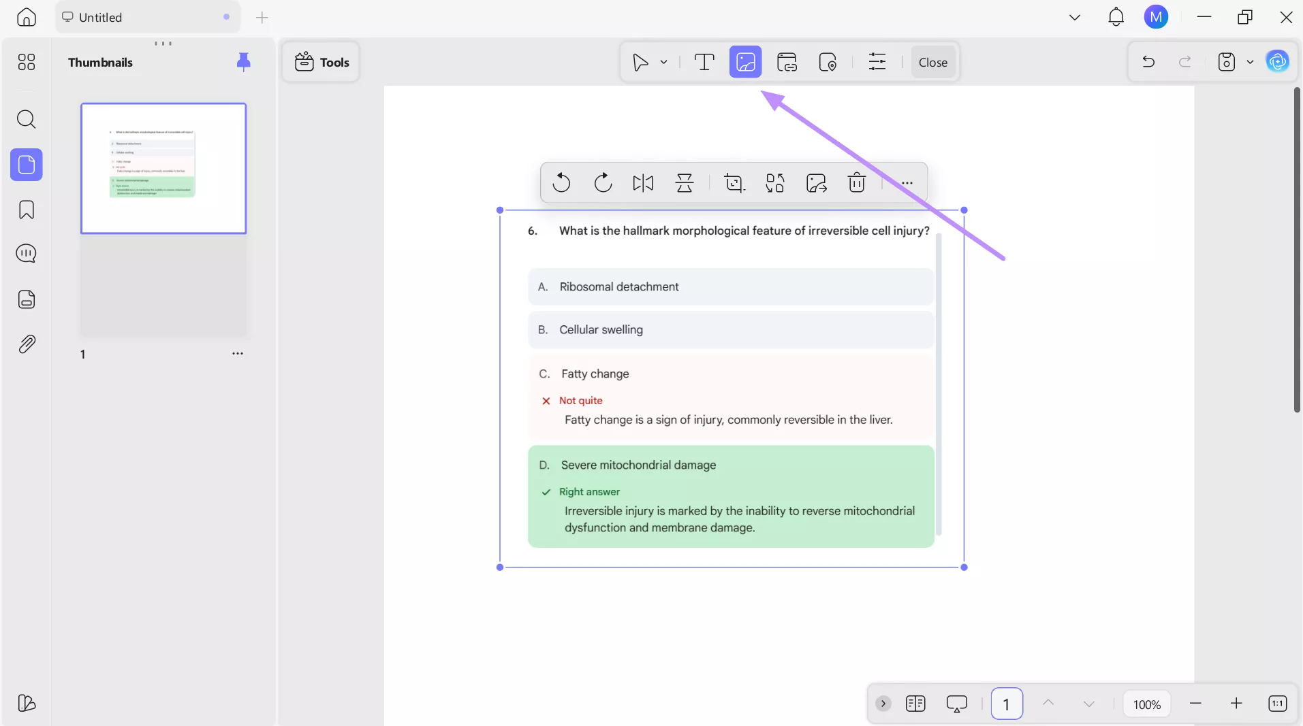The image size is (1303, 726).
Task: Flip image vertically
Action: (x=685, y=183)
